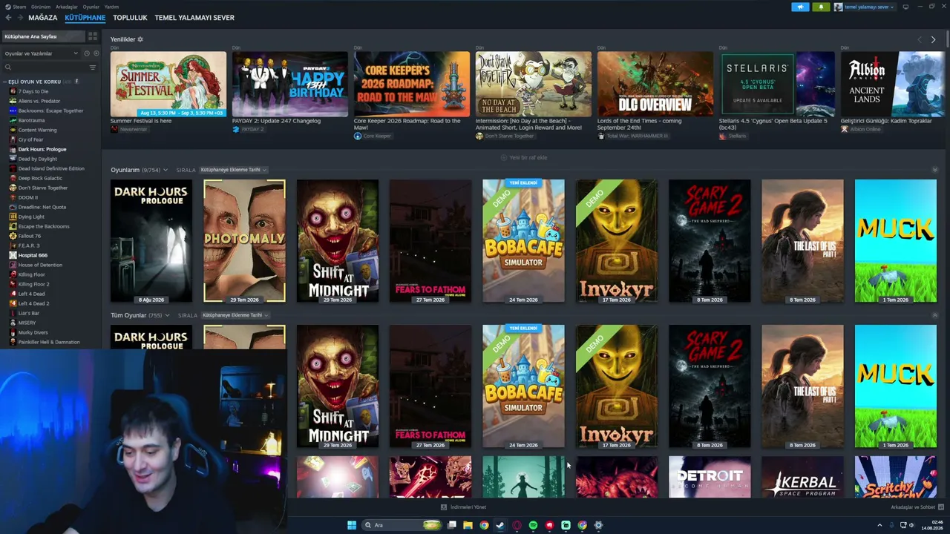Go to the MAĞAZA tab
The width and height of the screenshot is (950, 534).
[x=43, y=18]
